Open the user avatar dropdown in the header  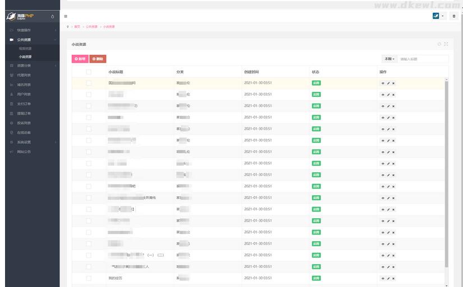[x=438, y=16]
